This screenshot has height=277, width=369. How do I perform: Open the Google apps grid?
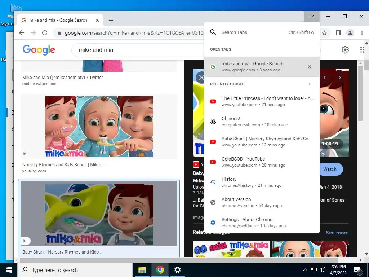coord(362,50)
